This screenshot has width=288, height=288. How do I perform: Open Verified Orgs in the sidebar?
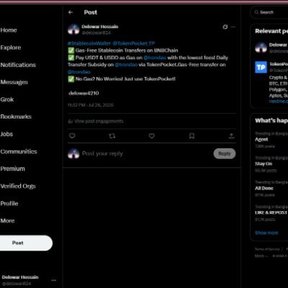[x=18, y=186]
